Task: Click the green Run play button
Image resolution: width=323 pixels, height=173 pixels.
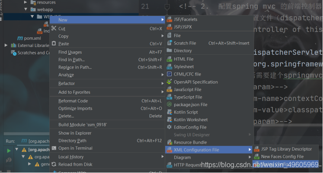Action: pos(9,151)
